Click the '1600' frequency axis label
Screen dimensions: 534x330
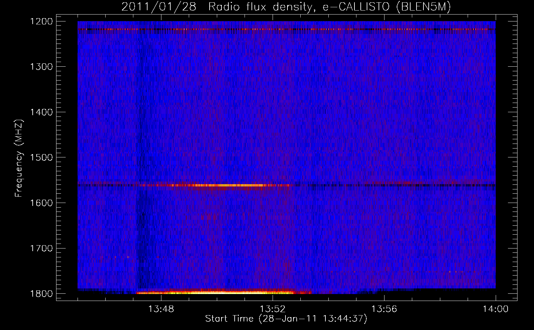click(41, 203)
